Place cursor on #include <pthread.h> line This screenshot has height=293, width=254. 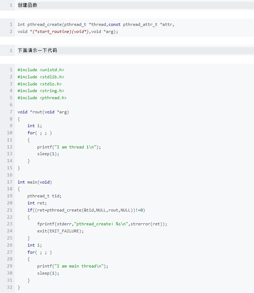point(42,98)
